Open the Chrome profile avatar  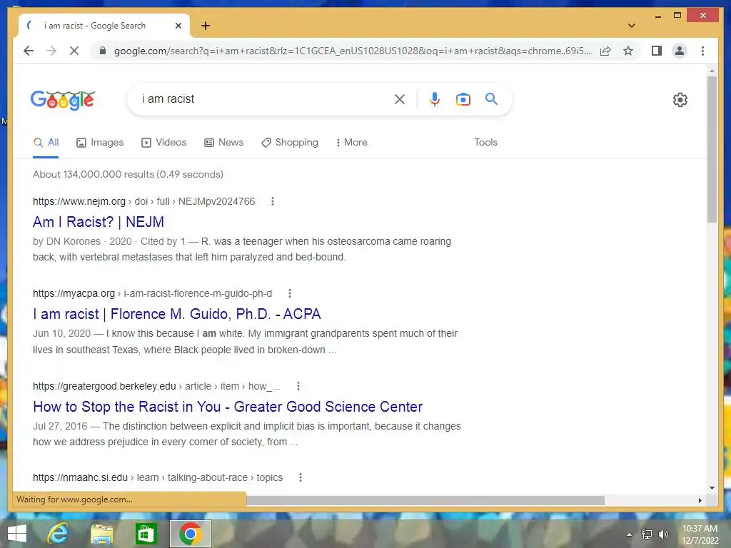coord(680,51)
